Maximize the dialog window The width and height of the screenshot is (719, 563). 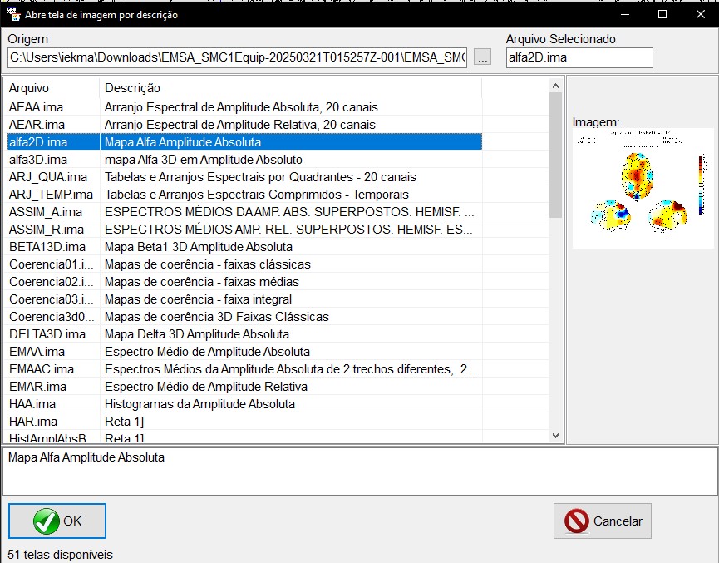662,14
